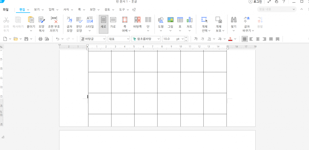Open the 바탕글 style dropdown

point(104,39)
